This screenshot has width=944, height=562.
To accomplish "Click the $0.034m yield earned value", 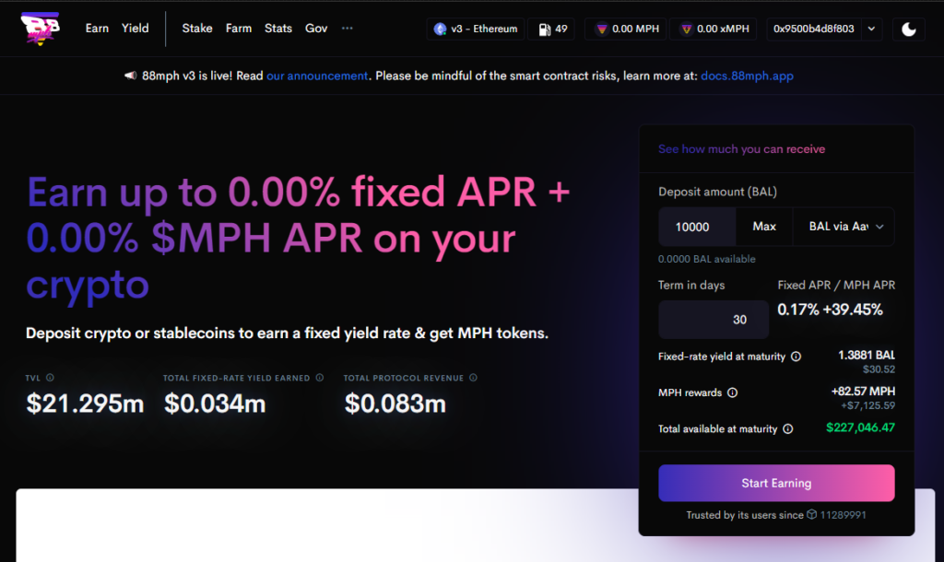I will (214, 404).
